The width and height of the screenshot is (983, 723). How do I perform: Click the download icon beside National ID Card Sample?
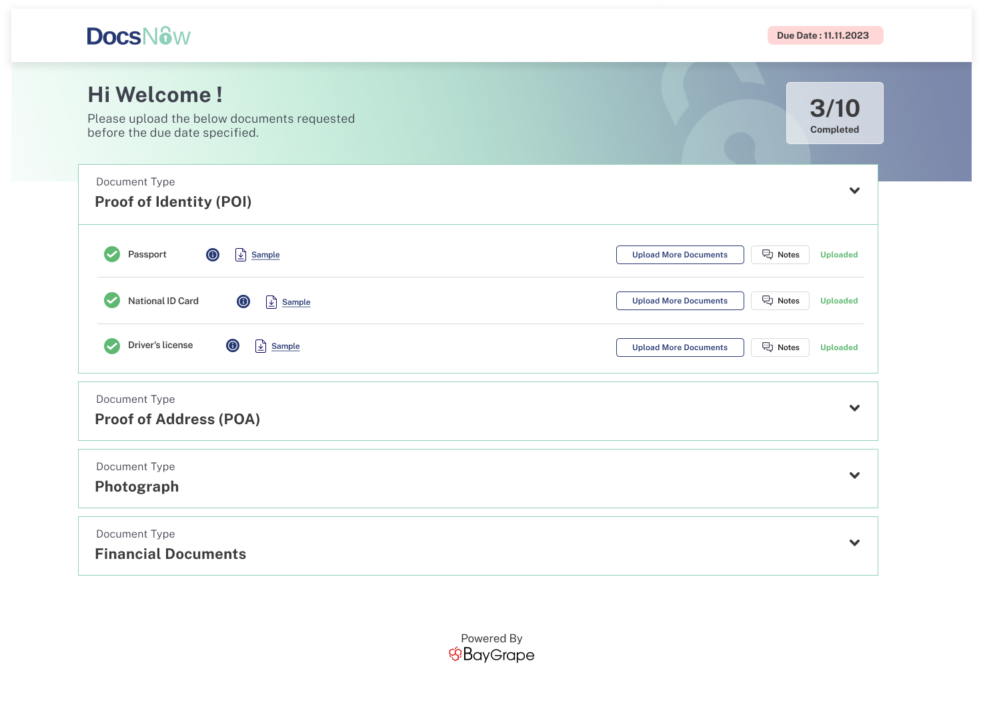pos(271,301)
